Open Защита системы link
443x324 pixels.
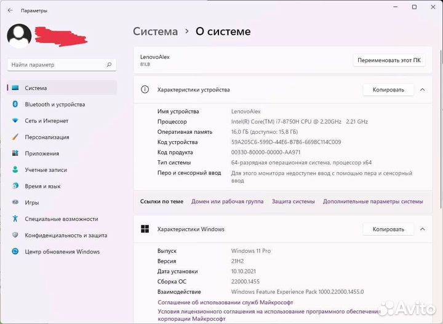pos(293,201)
